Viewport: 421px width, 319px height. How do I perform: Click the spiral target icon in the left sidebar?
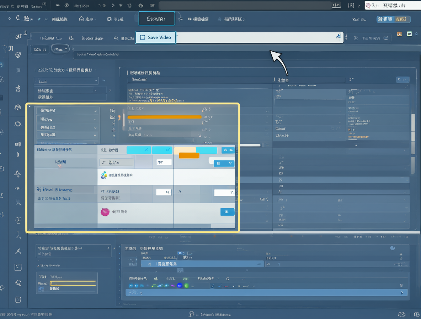pos(18,55)
